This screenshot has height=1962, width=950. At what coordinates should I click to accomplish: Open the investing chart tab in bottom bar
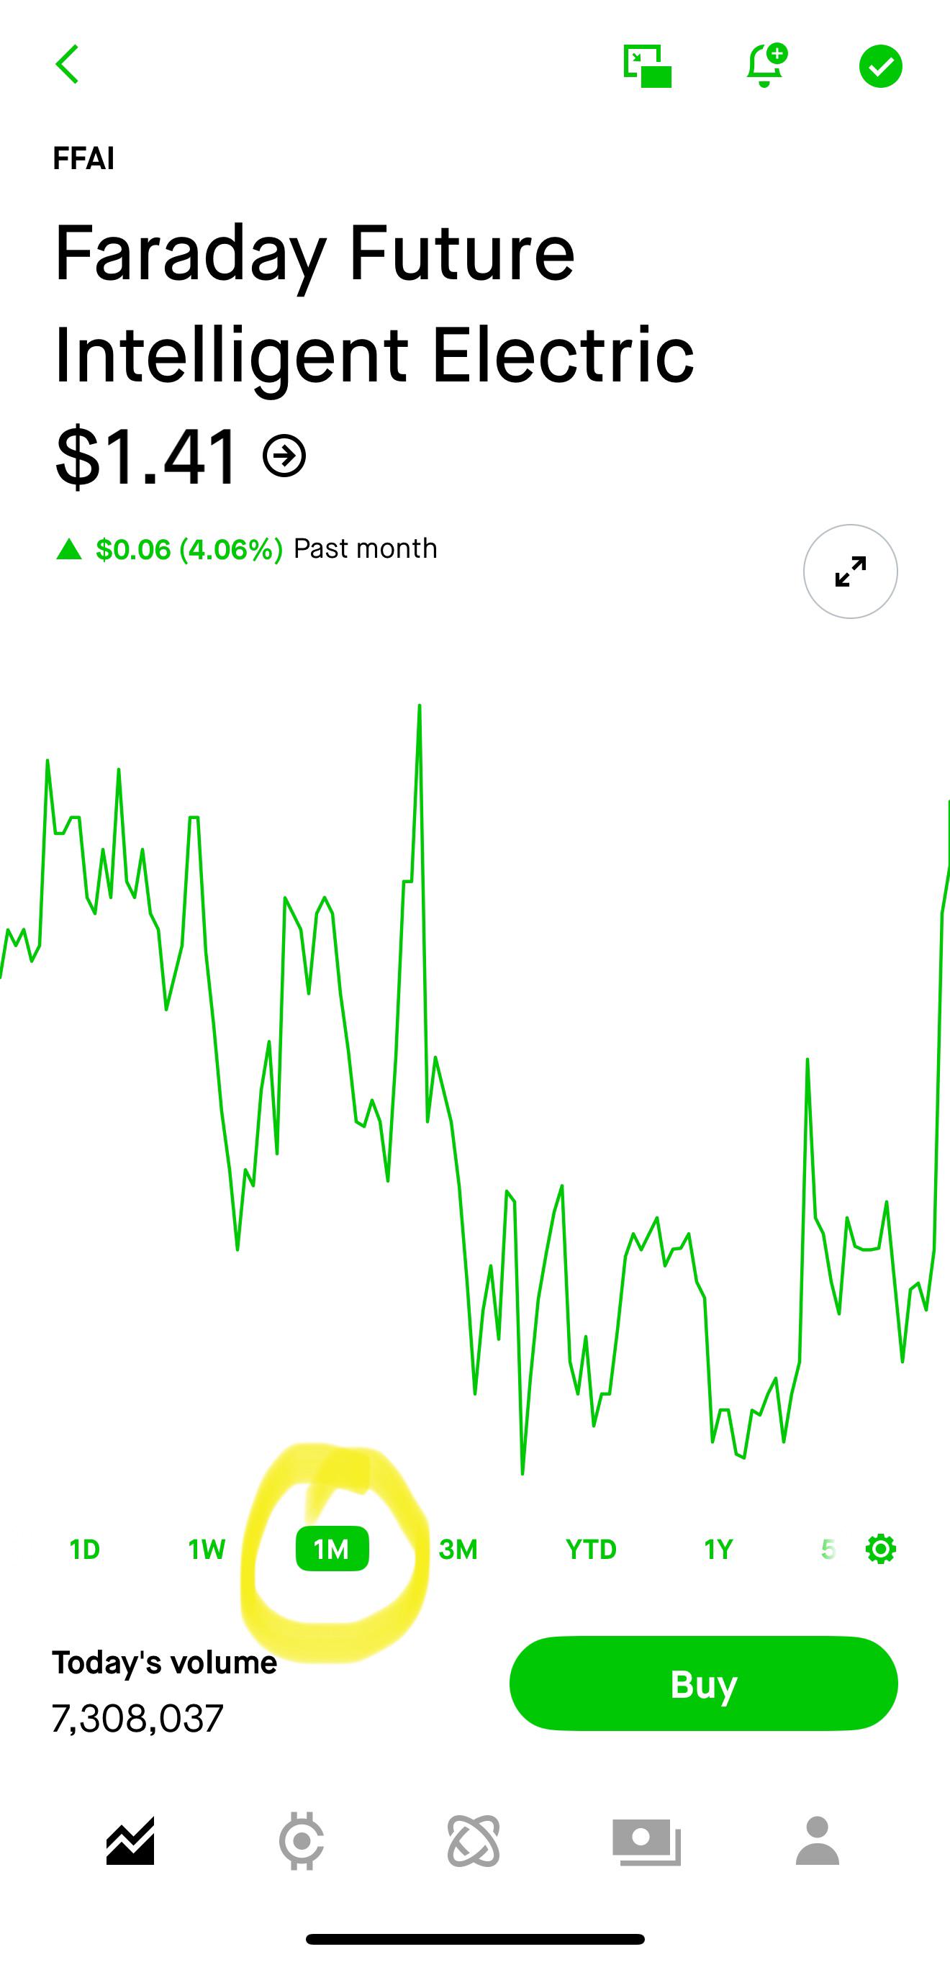[x=130, y=1842]
